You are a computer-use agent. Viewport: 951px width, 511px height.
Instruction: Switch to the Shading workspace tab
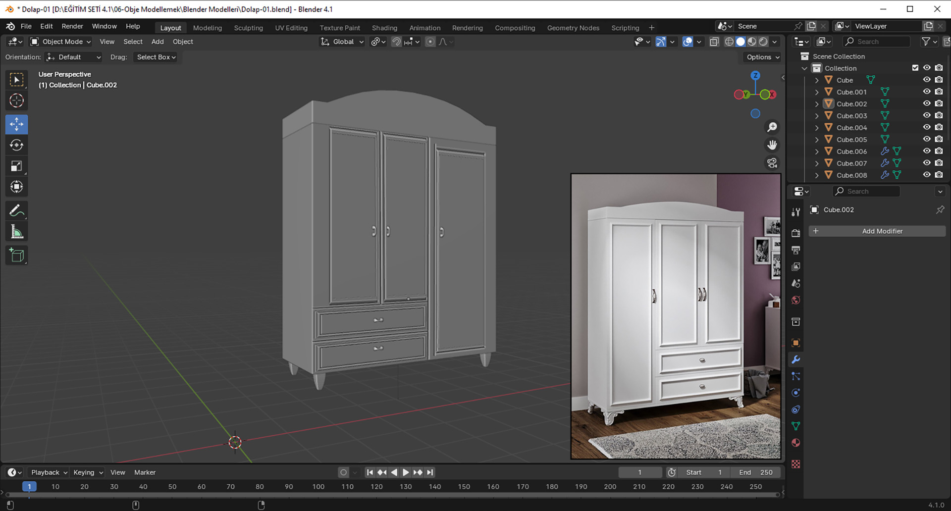(384, 28)
